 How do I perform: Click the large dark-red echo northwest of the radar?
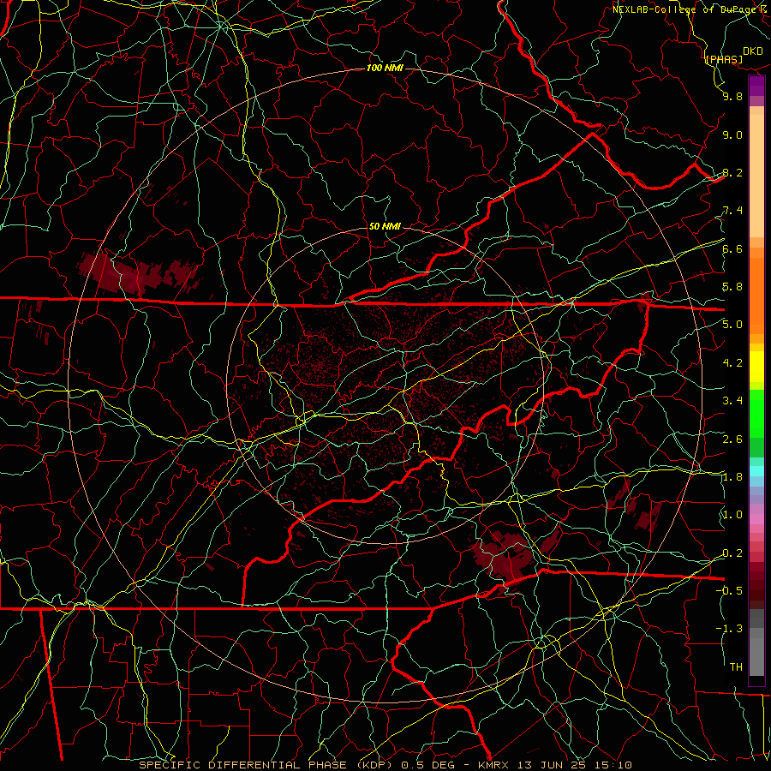[140, 274]
